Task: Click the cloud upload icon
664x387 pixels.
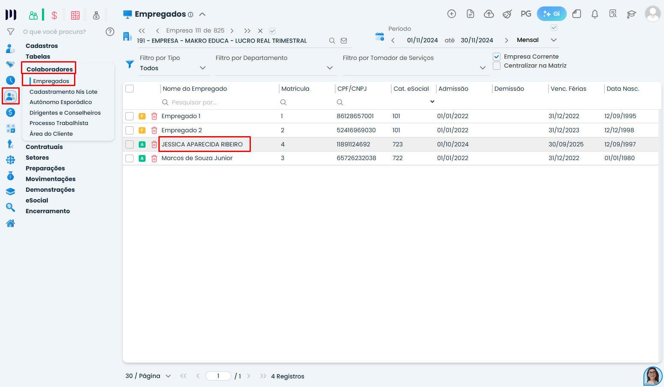Action: (488, 14)
